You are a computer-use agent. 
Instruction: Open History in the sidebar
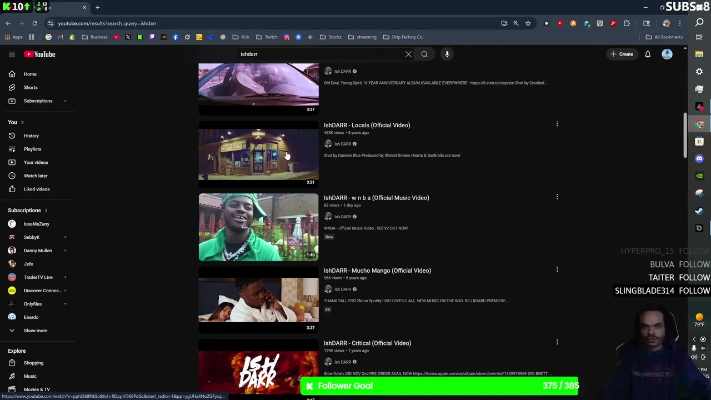tap(31, 136)
